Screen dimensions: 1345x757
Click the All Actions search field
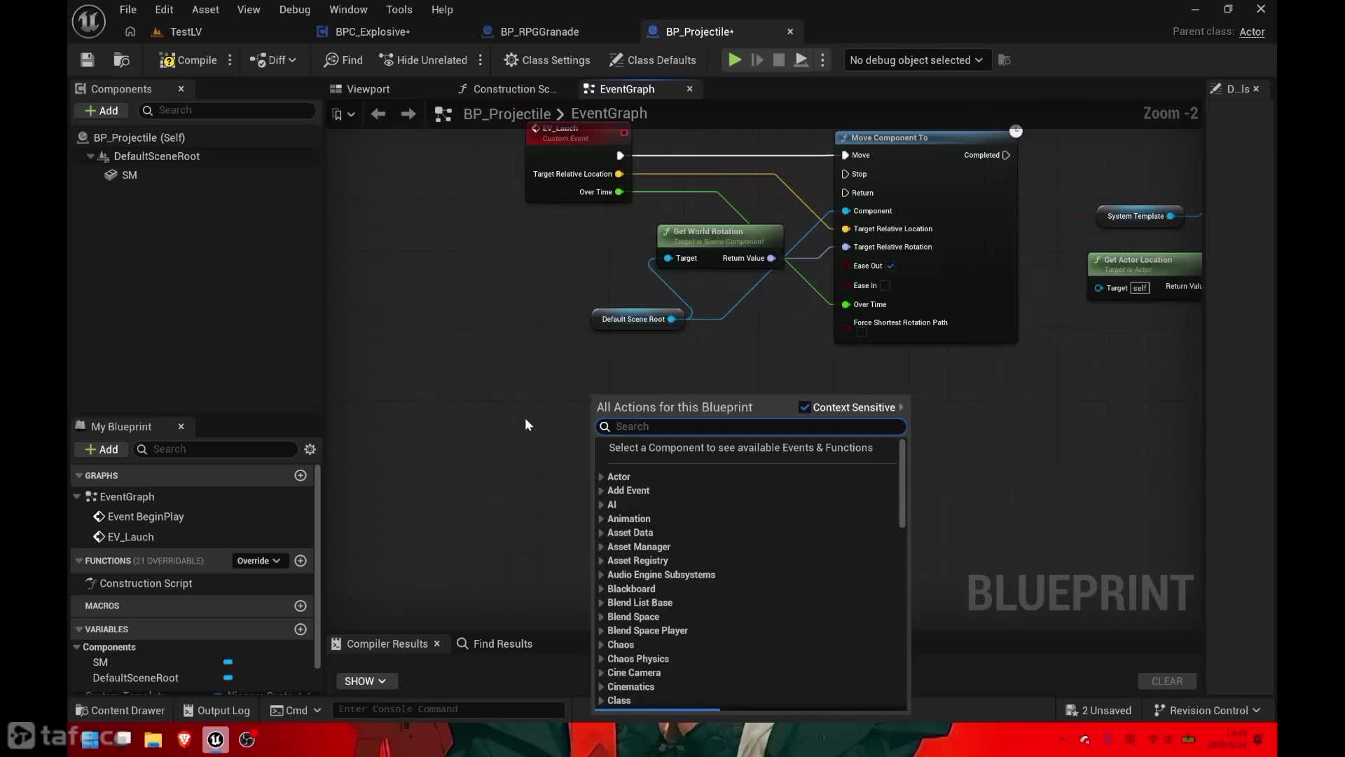[750, 427]
